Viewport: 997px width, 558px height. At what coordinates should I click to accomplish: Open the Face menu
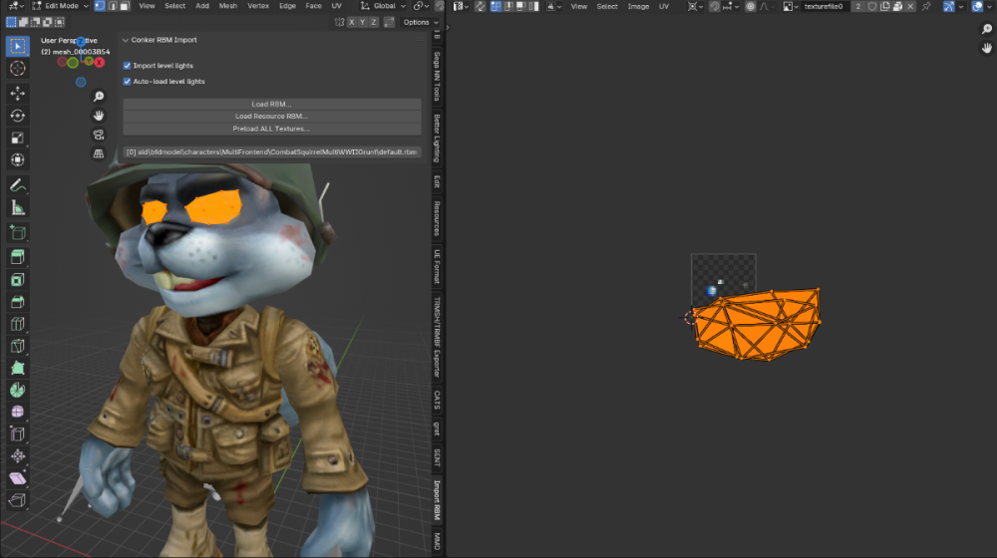coord(313,6)
